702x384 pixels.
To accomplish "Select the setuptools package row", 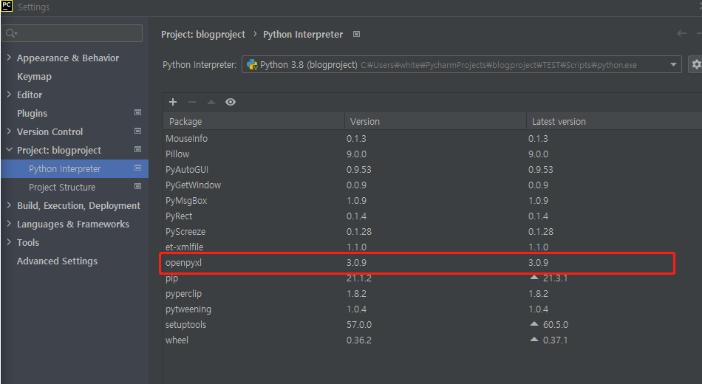I will pos(432,324).
